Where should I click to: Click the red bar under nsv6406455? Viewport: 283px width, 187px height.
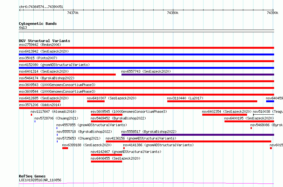[x=107, y=162]
